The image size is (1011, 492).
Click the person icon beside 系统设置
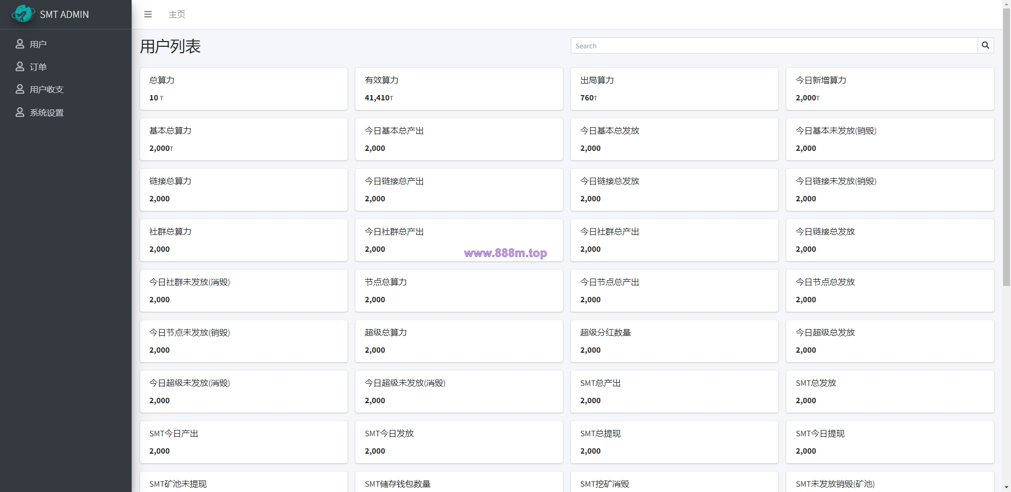click(x=20, y=112)
